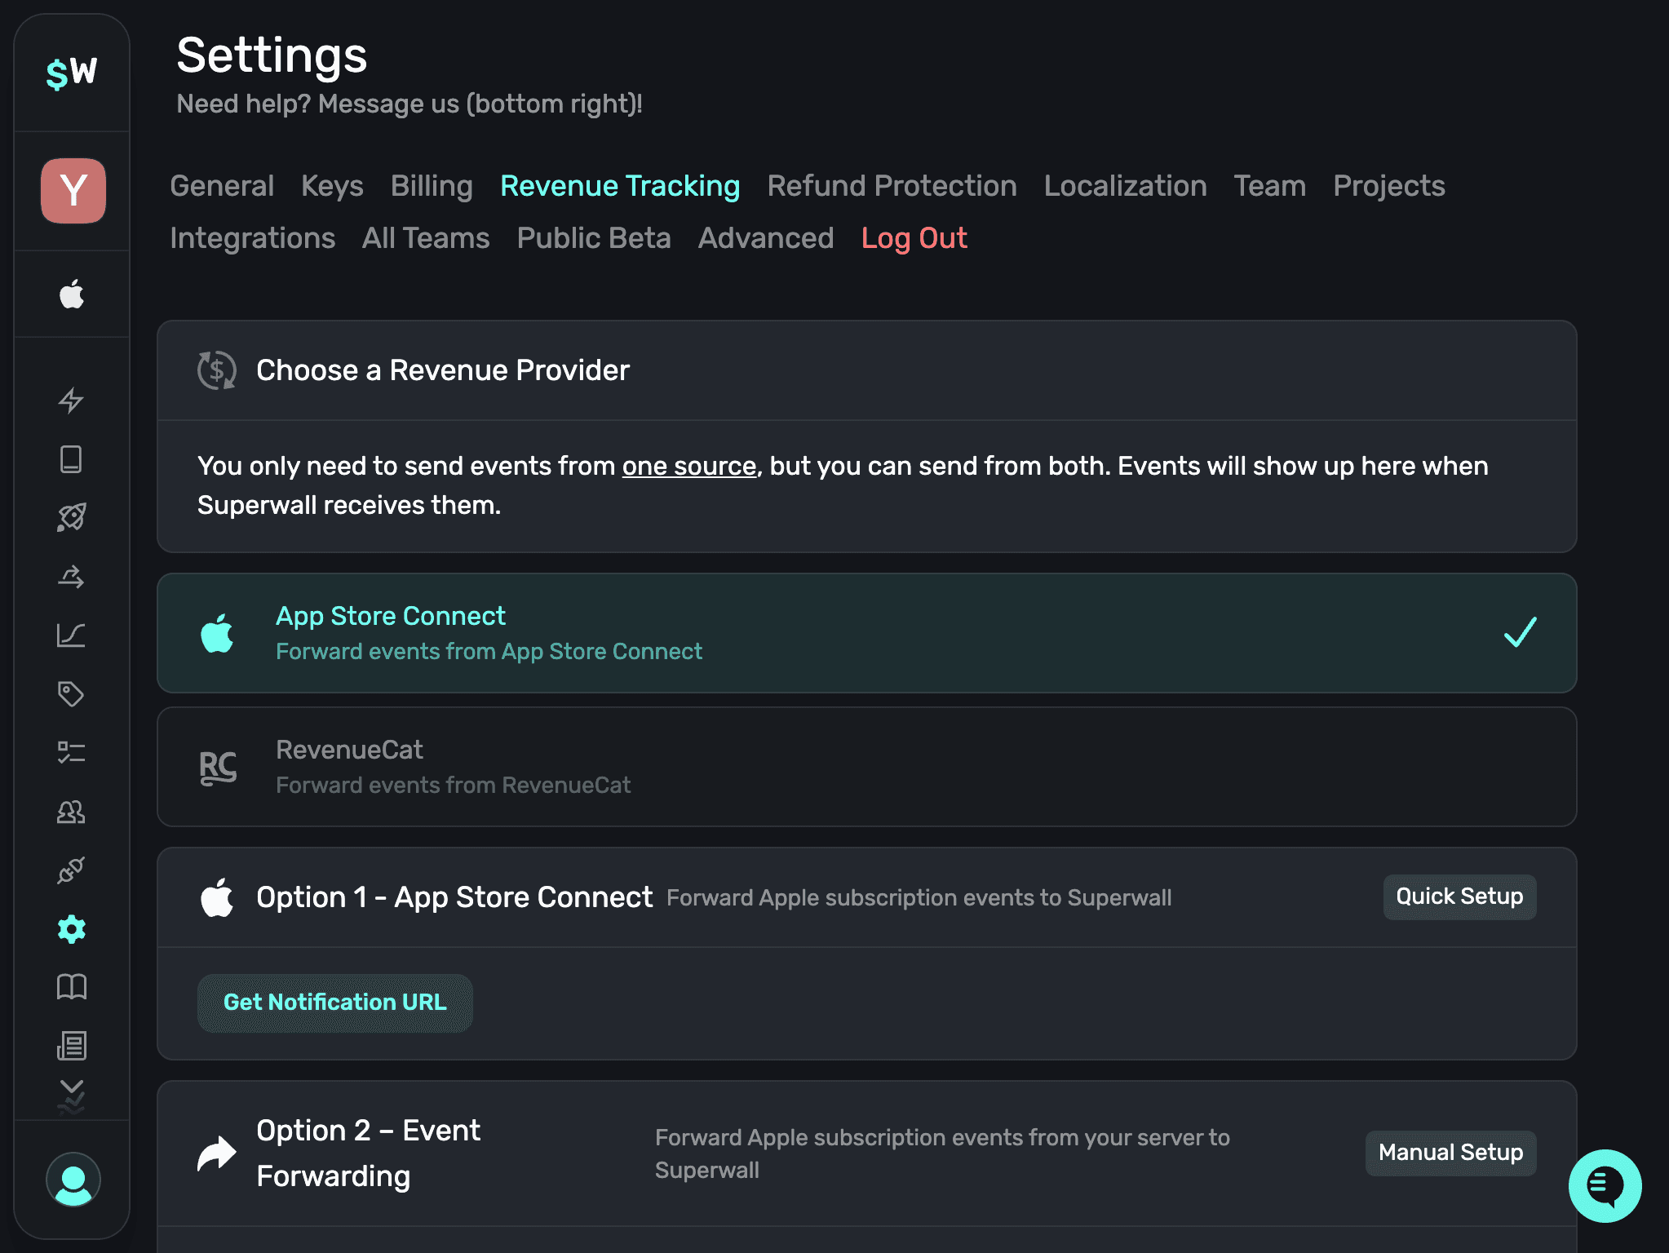1669x1253 pixels.
Task: Open the Apple platform switcher in sidebar
Action: click(72, 294)
